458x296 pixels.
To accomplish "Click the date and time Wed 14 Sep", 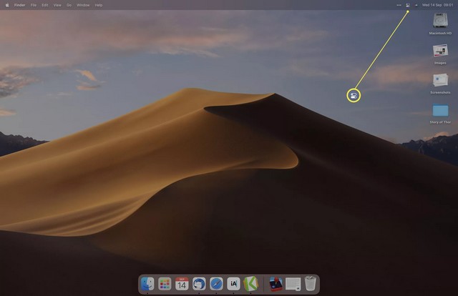I will coord(437,5).
